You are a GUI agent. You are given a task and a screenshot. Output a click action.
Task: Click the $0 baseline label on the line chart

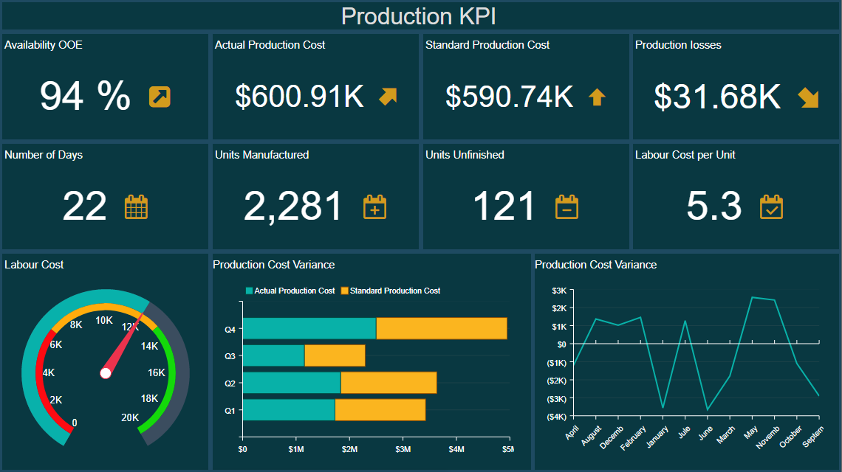[561, 344]
